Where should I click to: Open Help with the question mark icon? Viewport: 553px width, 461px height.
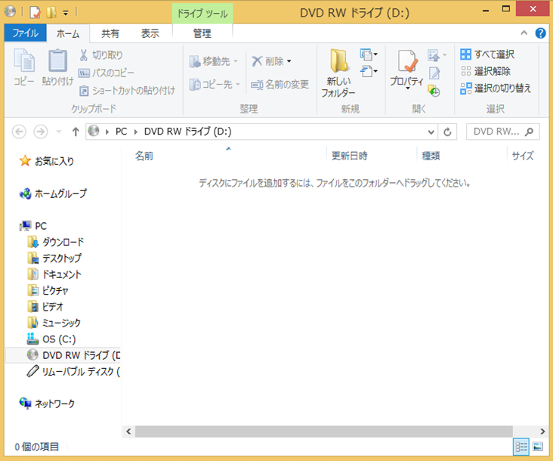(540, 33)
